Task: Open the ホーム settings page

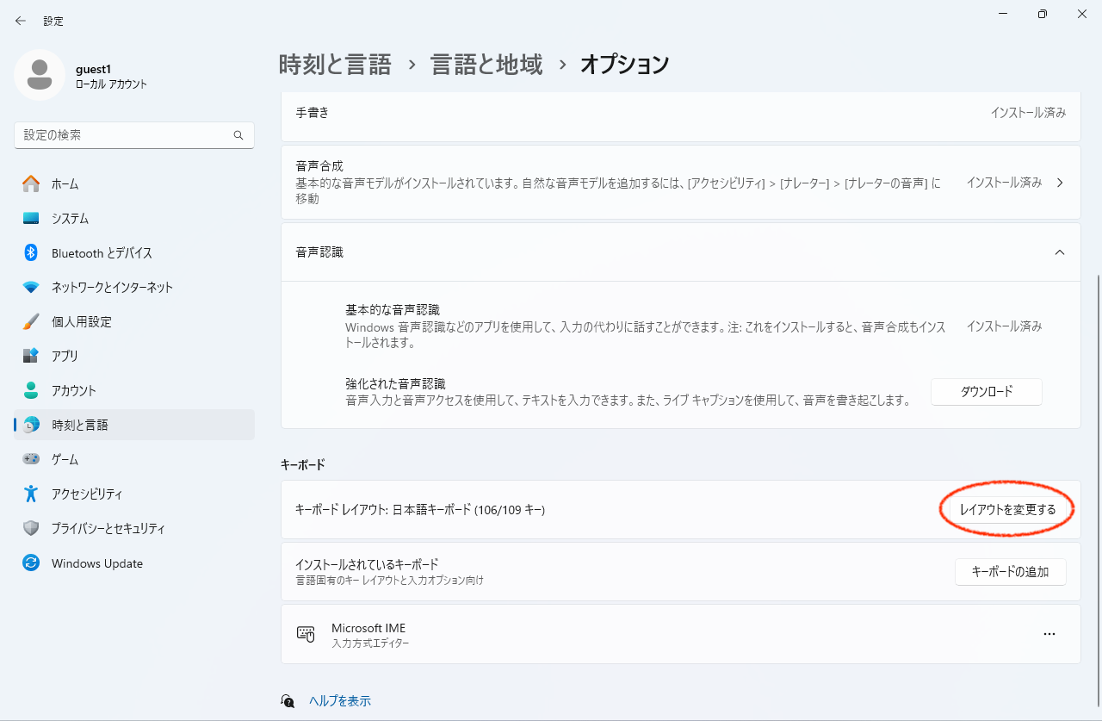Action: click(134, 183)
